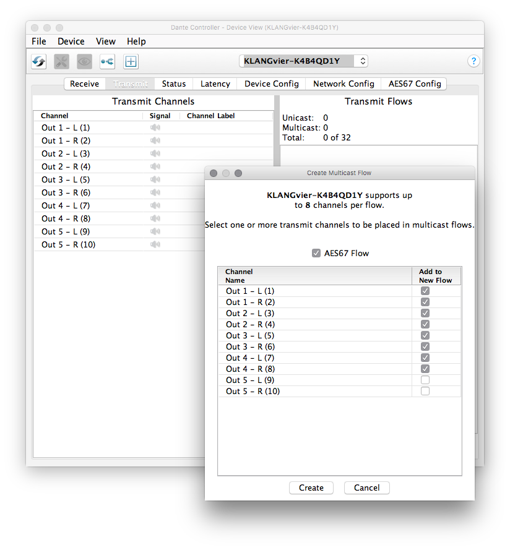Click Out 5 - L (9) name in dialog list
Screen dimensions: 510x550
250,380
